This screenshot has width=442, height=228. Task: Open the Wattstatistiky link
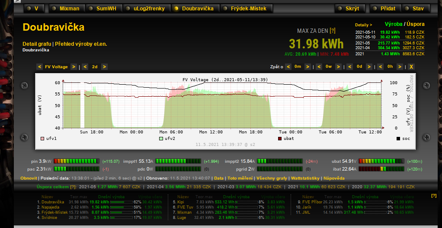click(x=305, y=178)
